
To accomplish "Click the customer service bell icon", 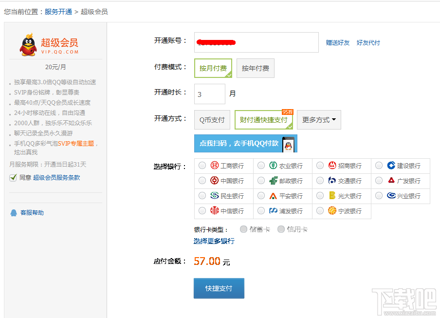I will click(x=14, y=213).
